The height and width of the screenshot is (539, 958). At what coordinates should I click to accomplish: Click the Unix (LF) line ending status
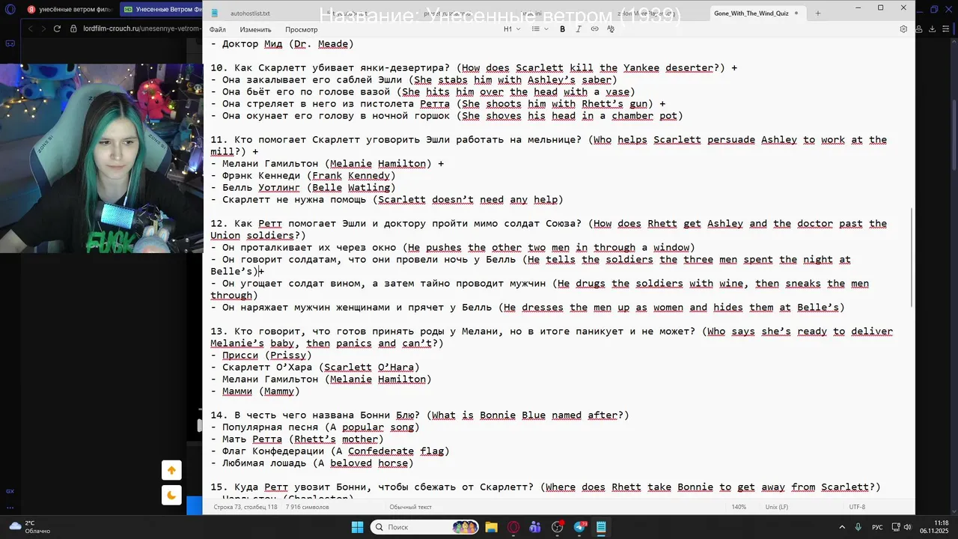[x=776, y=507]
